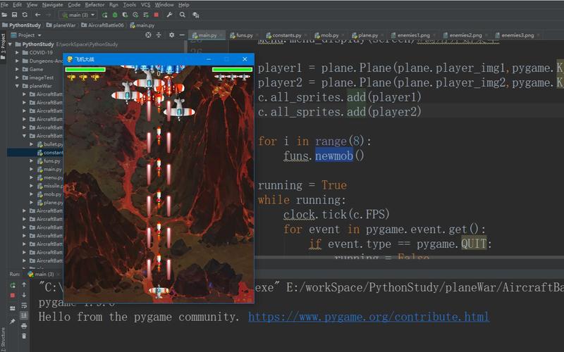
Task: Expand the Game folder
Action: [x=17, y=69]
